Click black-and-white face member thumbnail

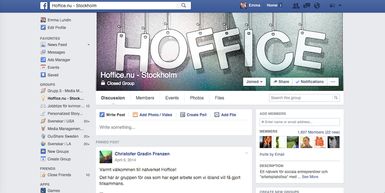[334, 142]
